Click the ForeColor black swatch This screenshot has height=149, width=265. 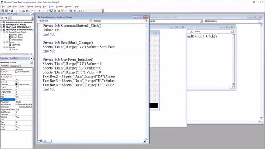(17, 84)
